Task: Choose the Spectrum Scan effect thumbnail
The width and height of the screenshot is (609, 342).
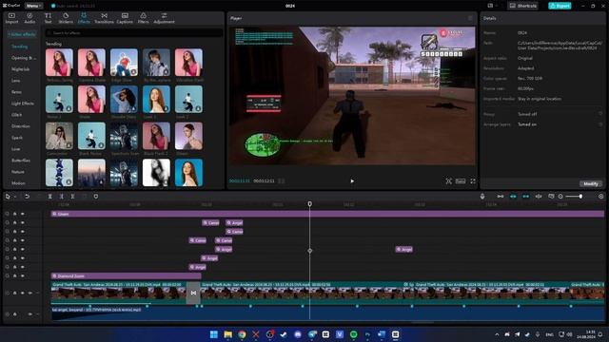Action: (x=124, y=136)
